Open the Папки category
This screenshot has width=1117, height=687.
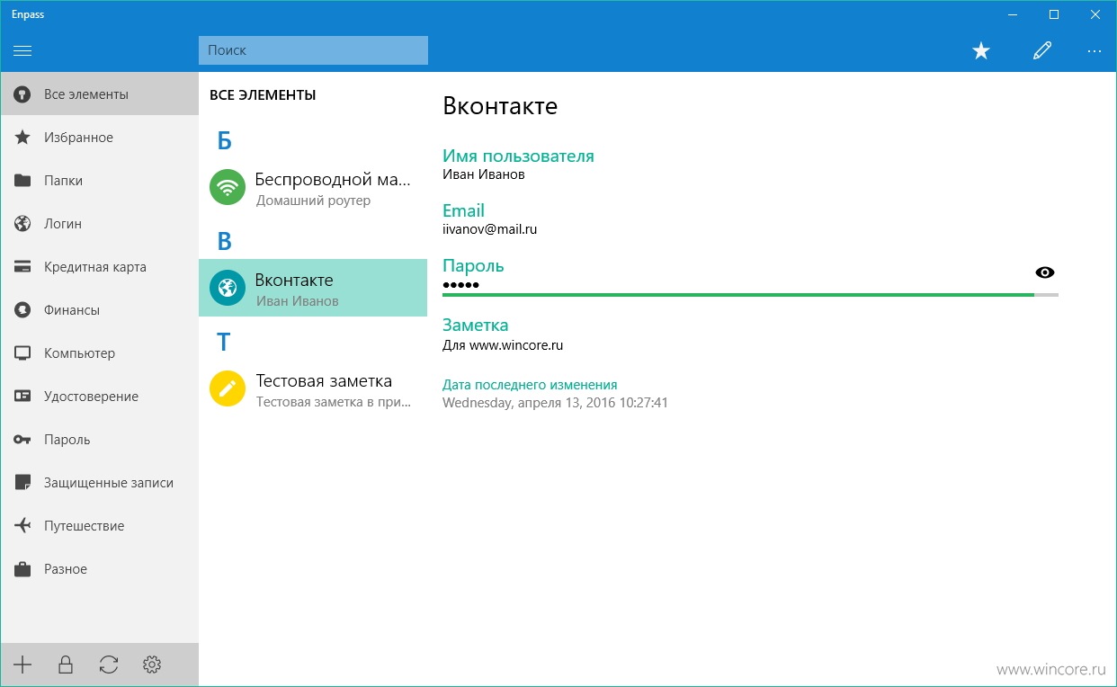pyautogui.click(x=100, y=181)
